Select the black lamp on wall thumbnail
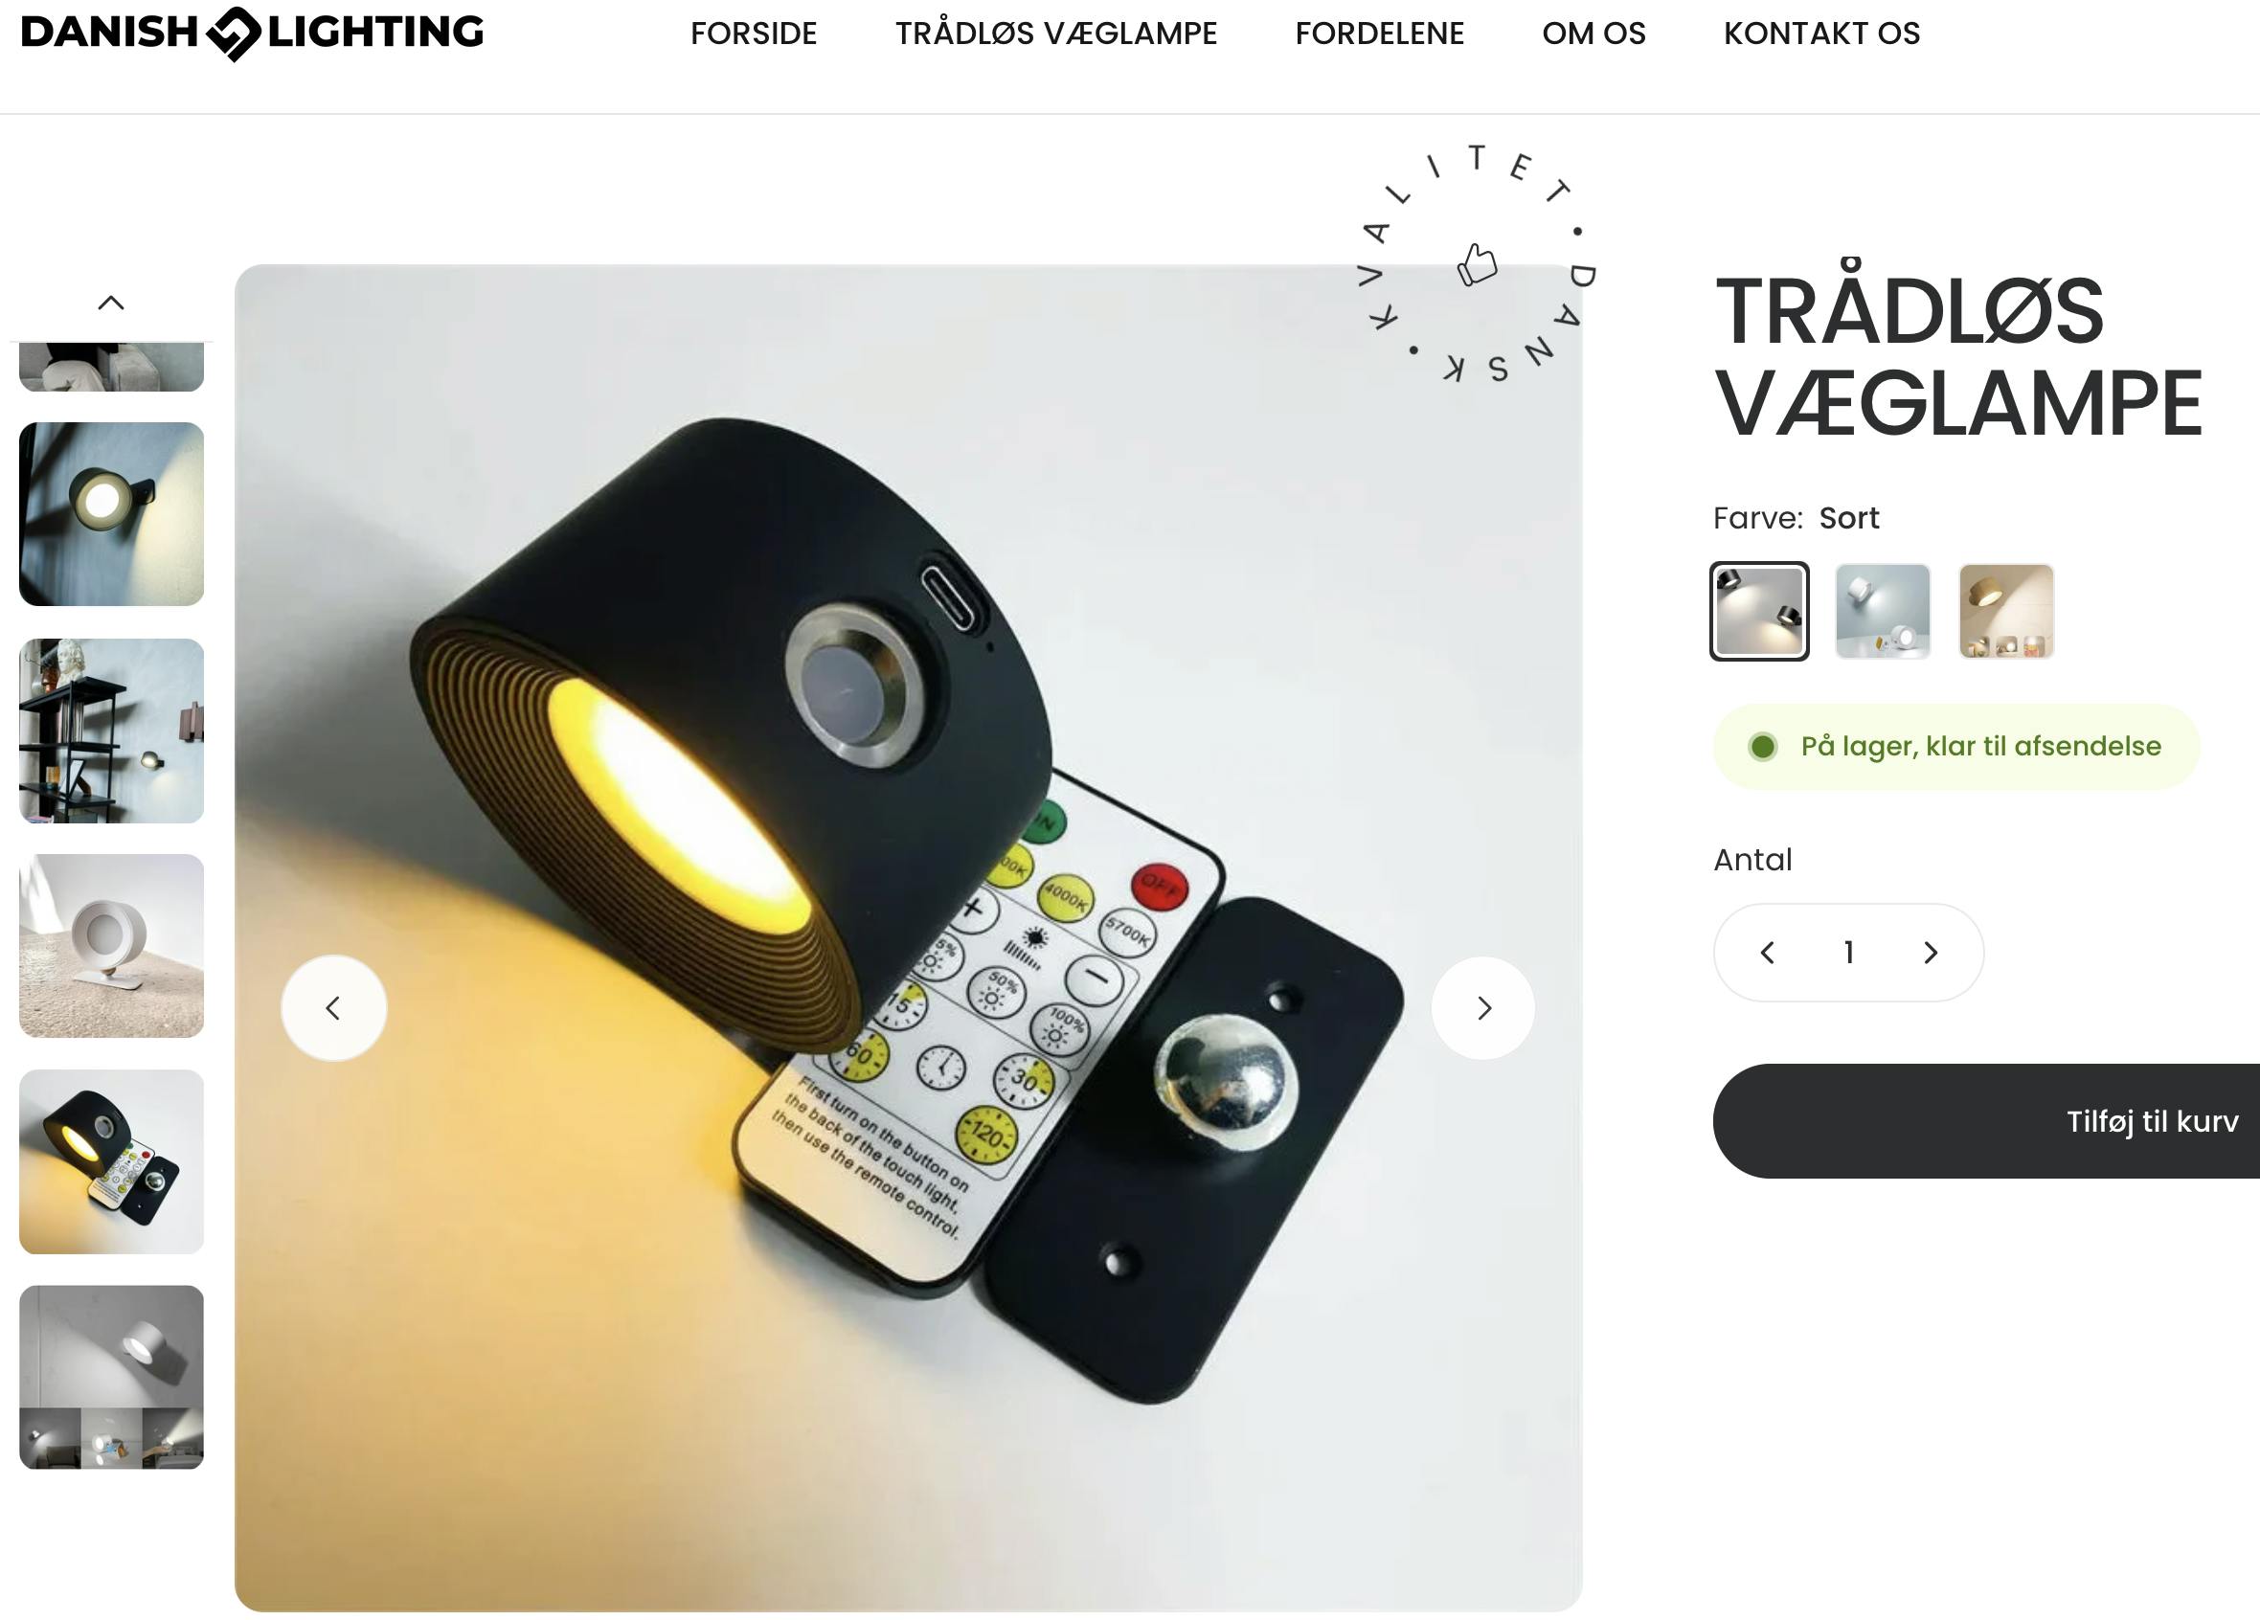Screen dimensions: 2260x1620 point(112,514)
